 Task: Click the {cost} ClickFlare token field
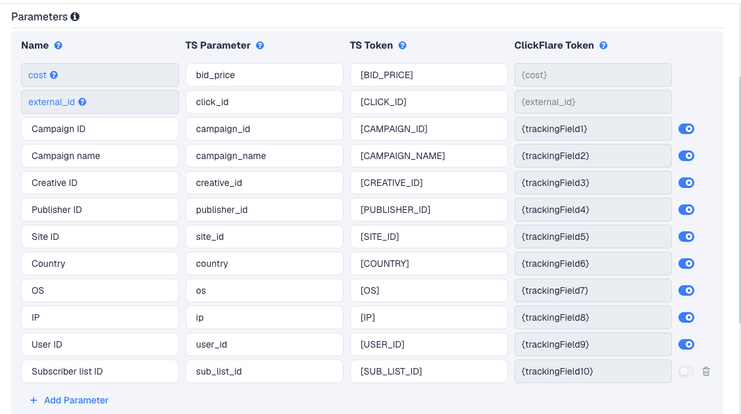(x=593, y=75)
